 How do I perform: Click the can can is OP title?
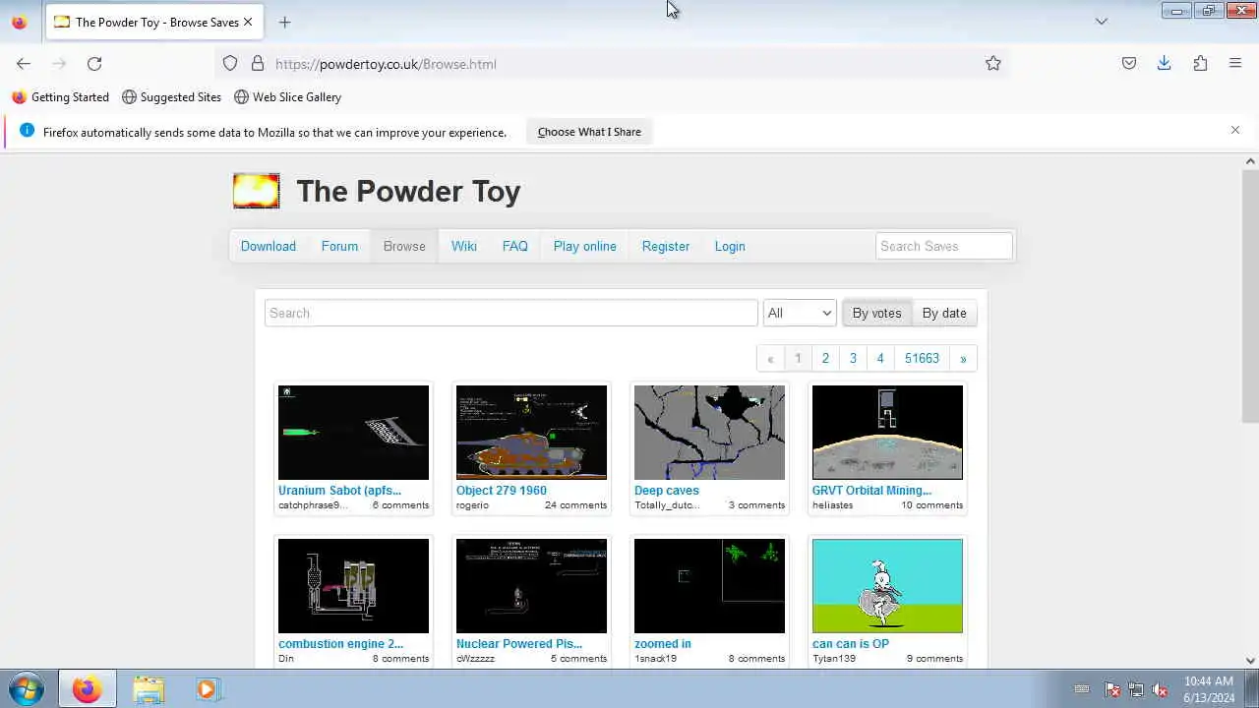[851, 643]
